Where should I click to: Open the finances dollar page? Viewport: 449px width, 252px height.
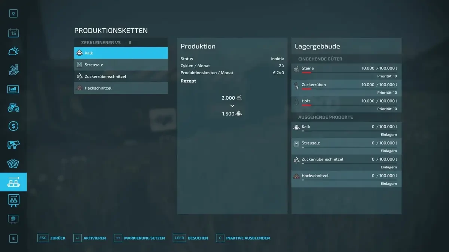tap(13, 126)
